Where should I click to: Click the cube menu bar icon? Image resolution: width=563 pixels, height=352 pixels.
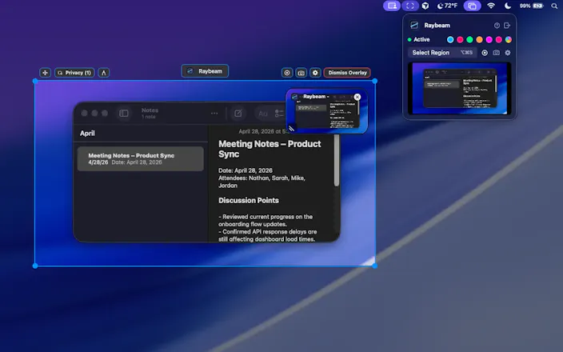[425, 6]
